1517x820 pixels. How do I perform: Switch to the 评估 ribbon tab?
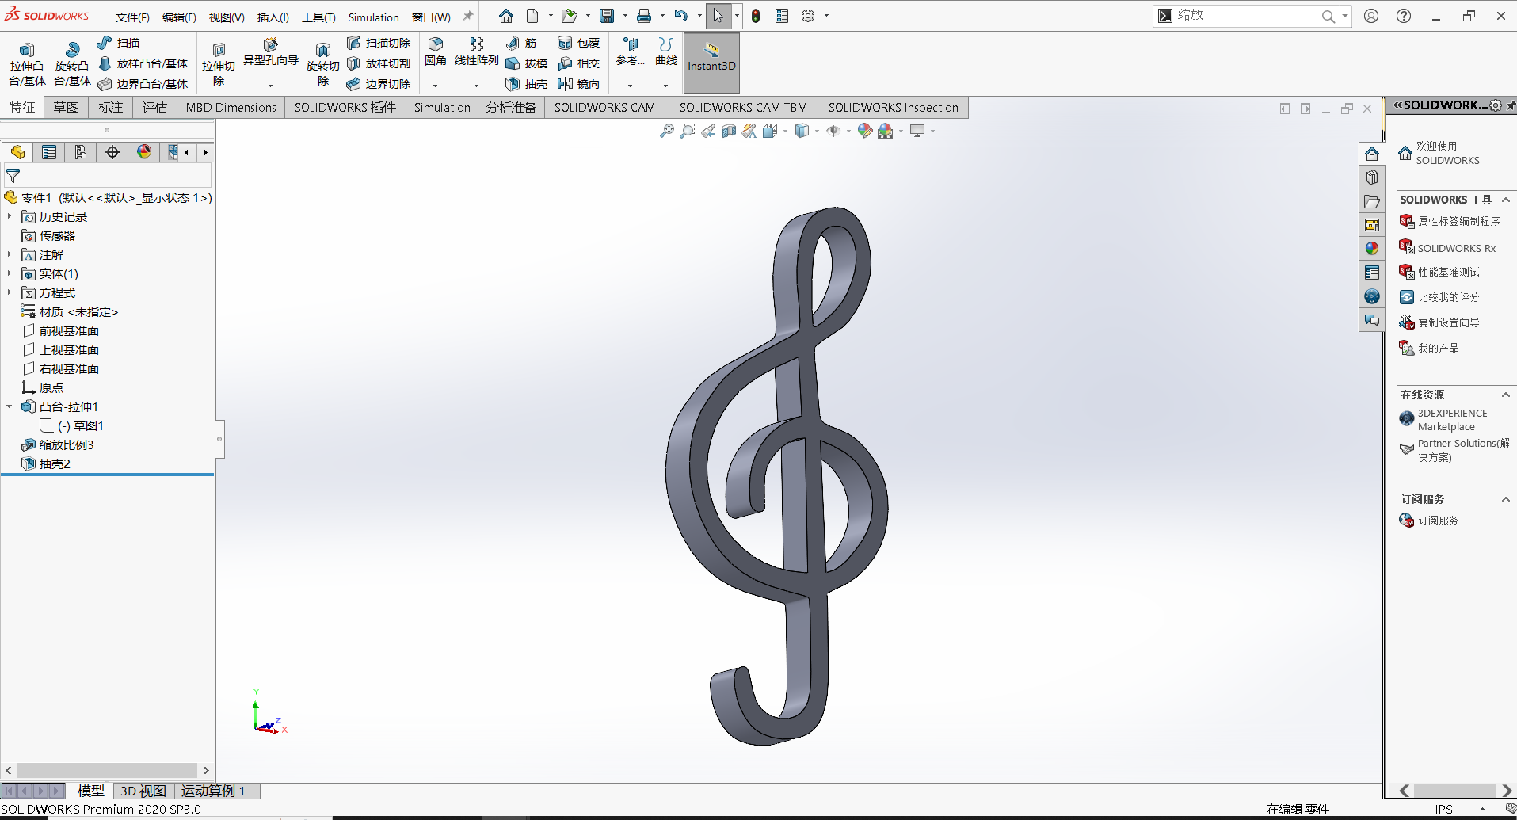click(155, 107)
